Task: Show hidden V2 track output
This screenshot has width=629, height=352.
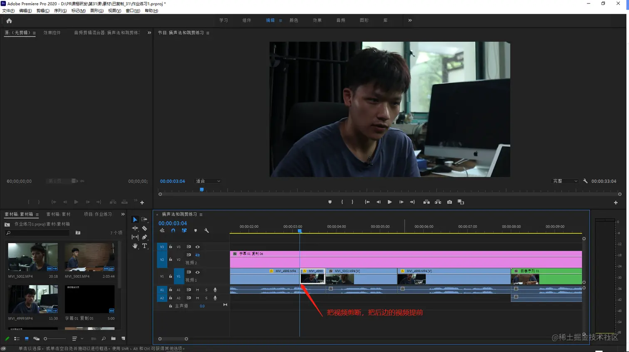Action: 198,255
